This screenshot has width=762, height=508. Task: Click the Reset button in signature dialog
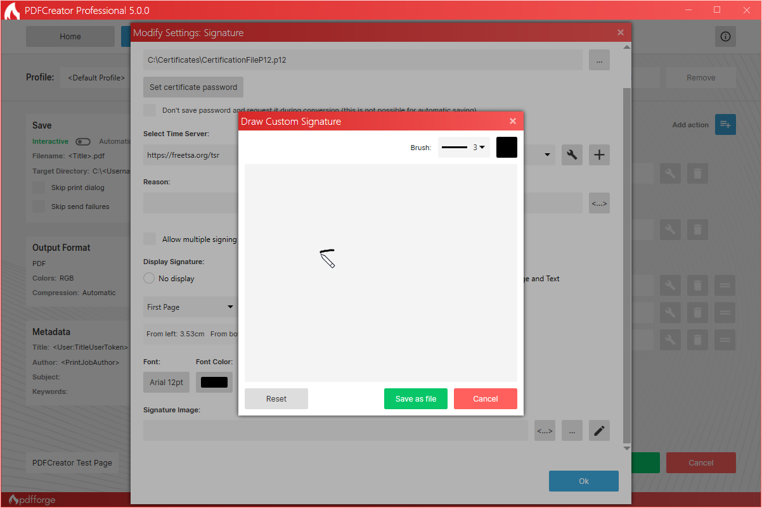pyautogui.click(x=276, y=398)
